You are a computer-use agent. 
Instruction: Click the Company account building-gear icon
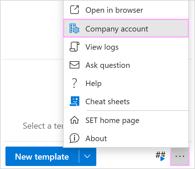point(74,28)
